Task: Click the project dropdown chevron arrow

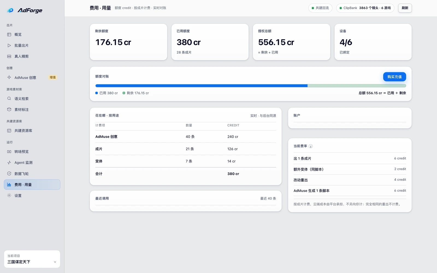Action: 55,262
